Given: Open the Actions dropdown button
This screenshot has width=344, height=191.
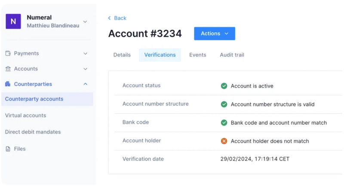Looking at the screenshot, I should tap(214, 33).
